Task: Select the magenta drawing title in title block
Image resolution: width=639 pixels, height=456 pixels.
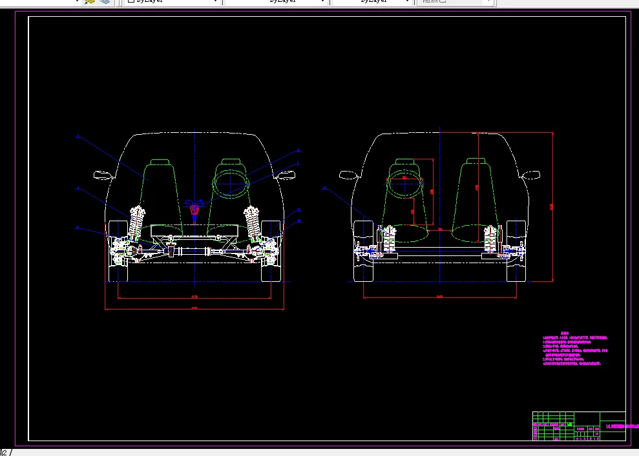Action: coord(622,426)
